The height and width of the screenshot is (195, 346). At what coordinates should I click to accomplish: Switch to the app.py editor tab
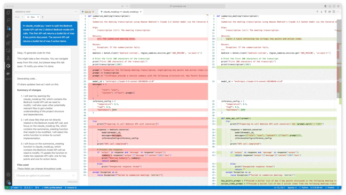88,12
